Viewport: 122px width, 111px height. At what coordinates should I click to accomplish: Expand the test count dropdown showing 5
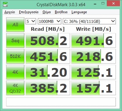pyautogui.click(x=31, y=21)
